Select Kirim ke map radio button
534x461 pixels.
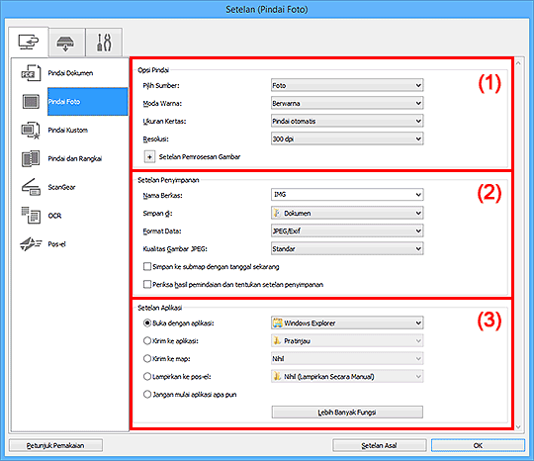pyautogui.click(x=147, y=358)
